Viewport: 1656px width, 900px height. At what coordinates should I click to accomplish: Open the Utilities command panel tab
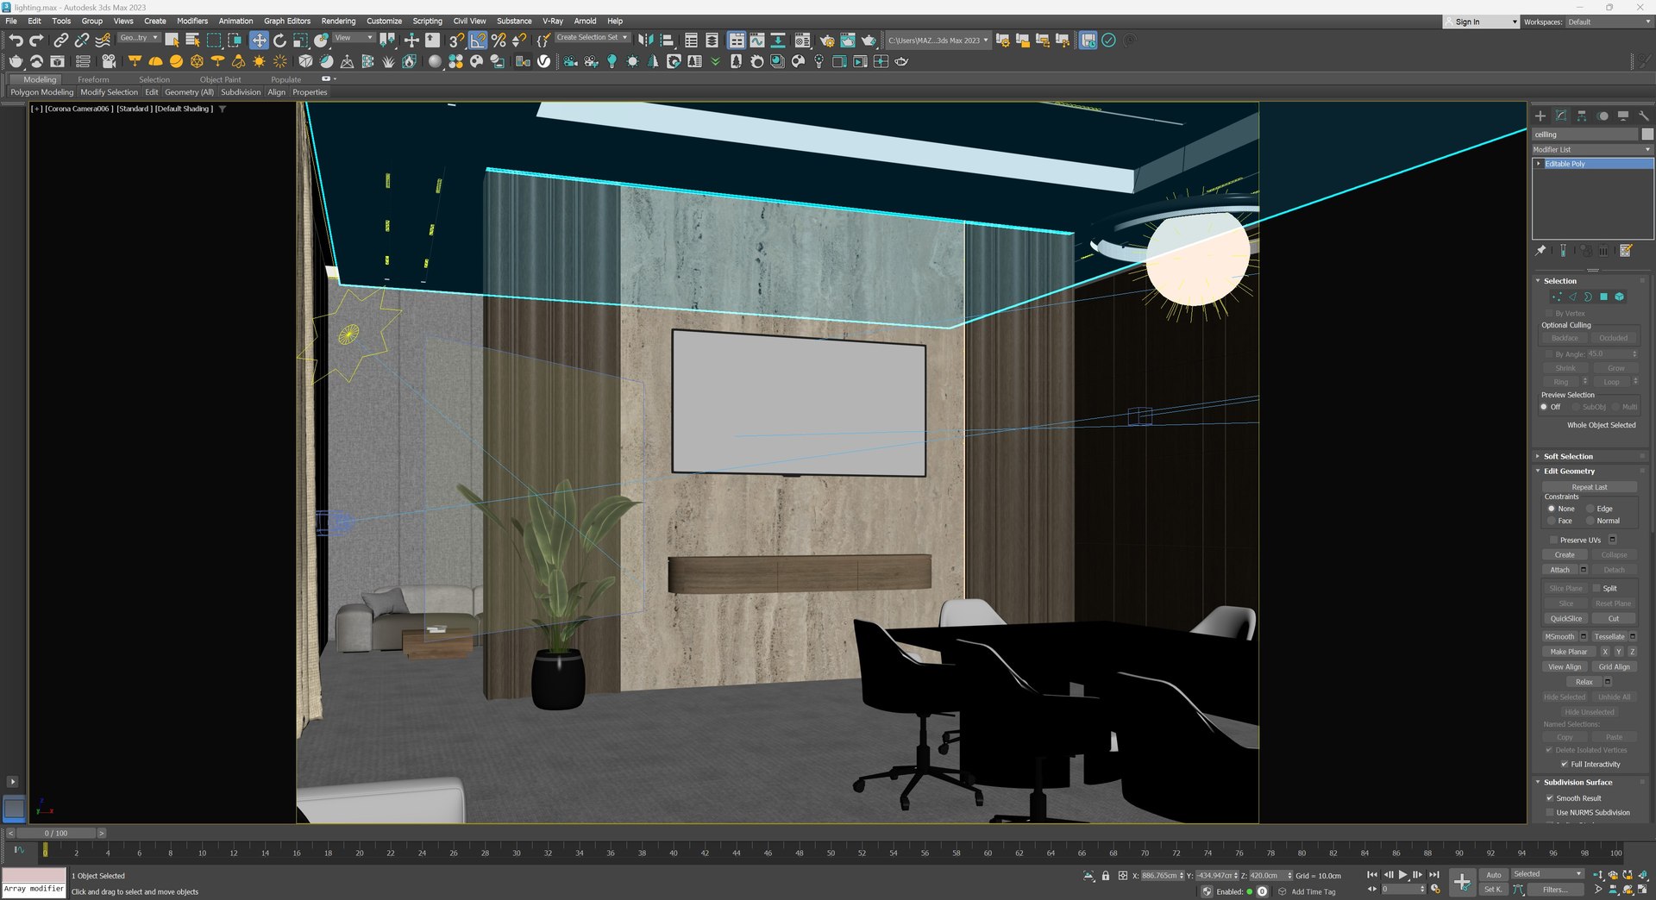tap(1644, 116)
